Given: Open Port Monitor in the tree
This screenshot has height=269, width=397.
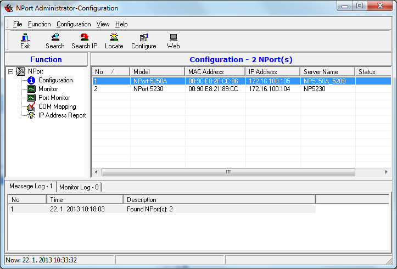Looking at the screenshot, I should point(54,98).
